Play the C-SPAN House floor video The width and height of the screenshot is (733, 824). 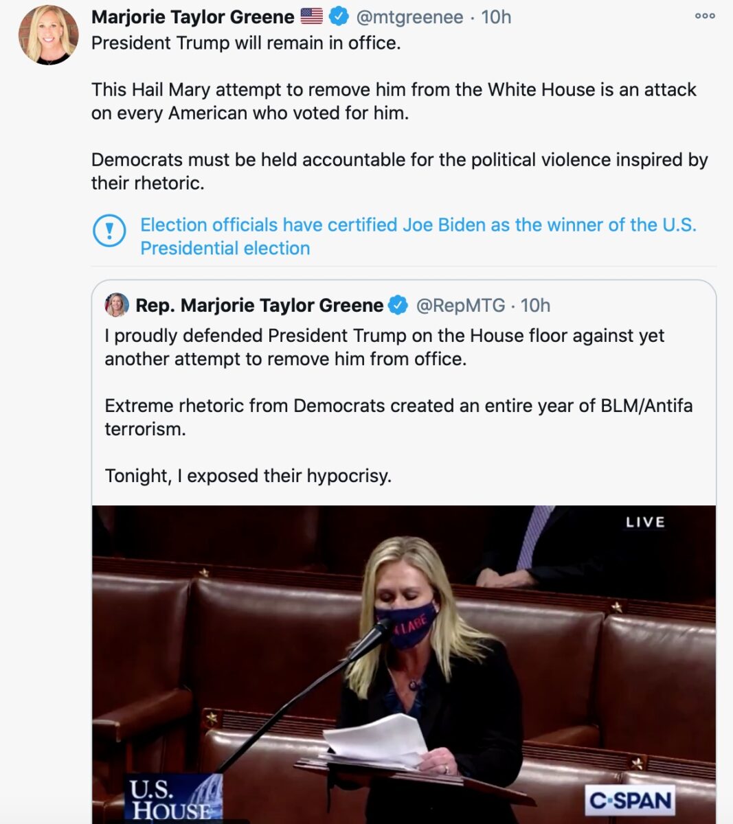point(404,665)
